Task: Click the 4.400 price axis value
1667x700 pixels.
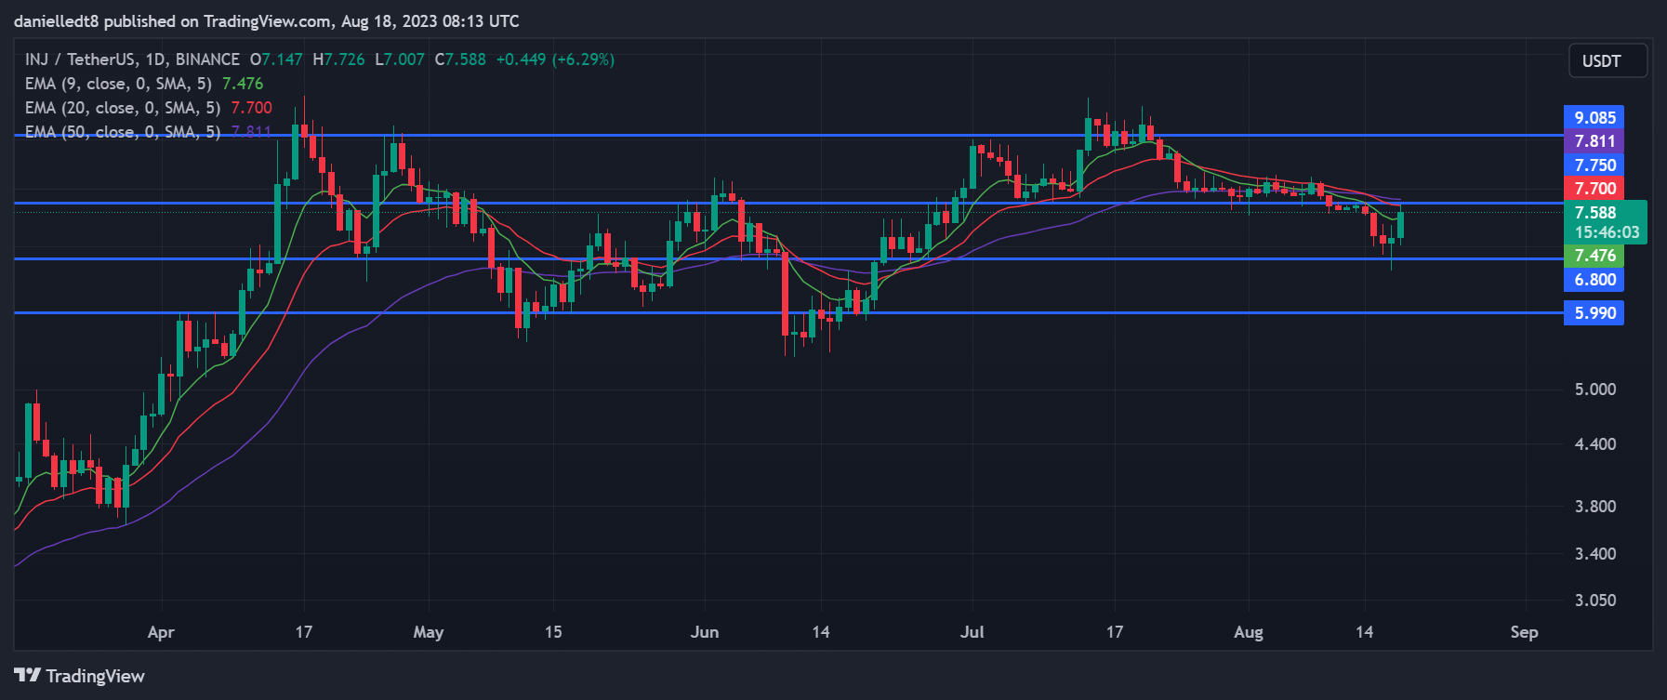Action: click(1595, 444)
